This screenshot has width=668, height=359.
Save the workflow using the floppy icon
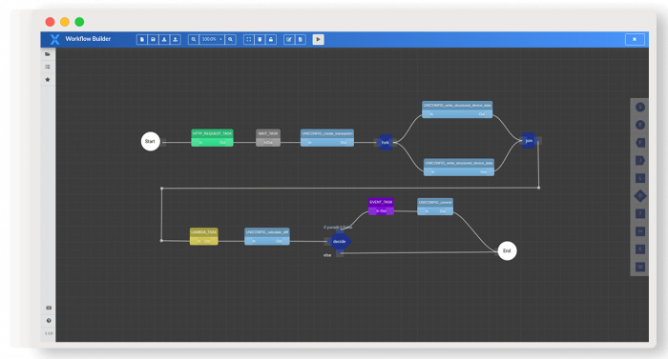tap(153, 40)
